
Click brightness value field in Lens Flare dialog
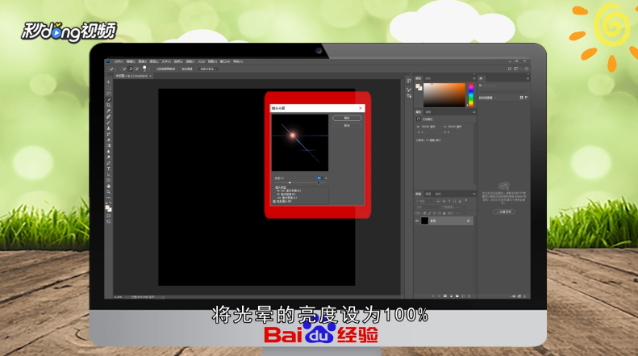point(320,178)
